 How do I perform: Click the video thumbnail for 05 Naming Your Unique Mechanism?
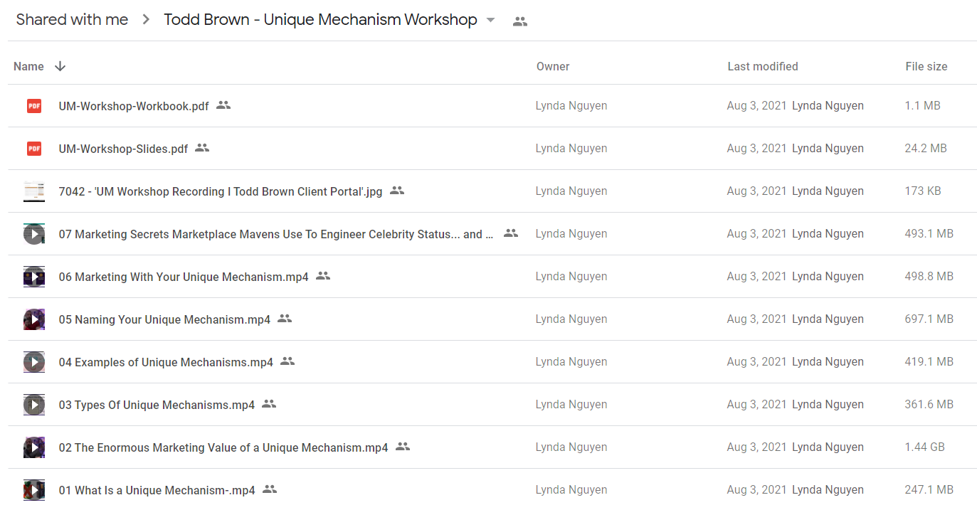[x=34, y=319]
